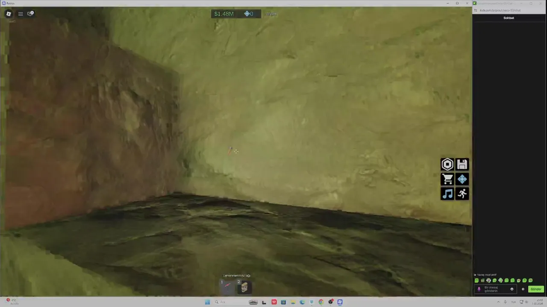Open the hamburger menu in Roblox top bar
The height and width of the screenshot is (307, 547).
pos(20,14)
